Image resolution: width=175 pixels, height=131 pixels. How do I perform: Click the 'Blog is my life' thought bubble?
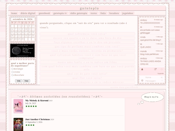(x=152, y=97)
